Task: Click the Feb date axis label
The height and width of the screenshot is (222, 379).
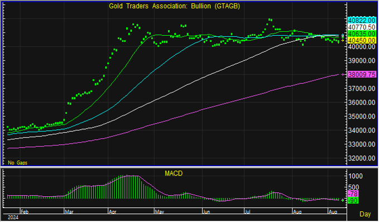Action: (25, 212)
